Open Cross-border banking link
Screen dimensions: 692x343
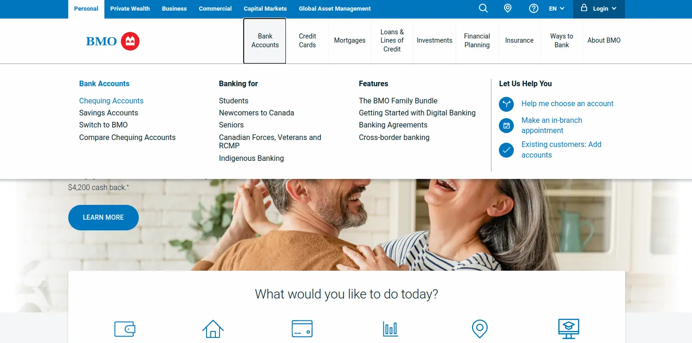point(394,138)
